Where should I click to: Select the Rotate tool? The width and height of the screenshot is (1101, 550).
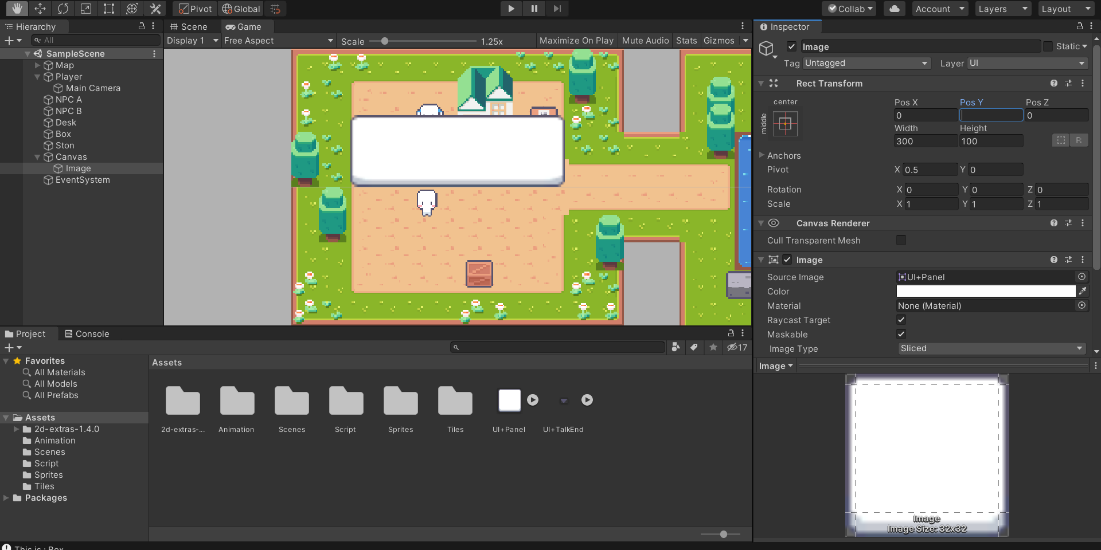click(x=63, y=9)
